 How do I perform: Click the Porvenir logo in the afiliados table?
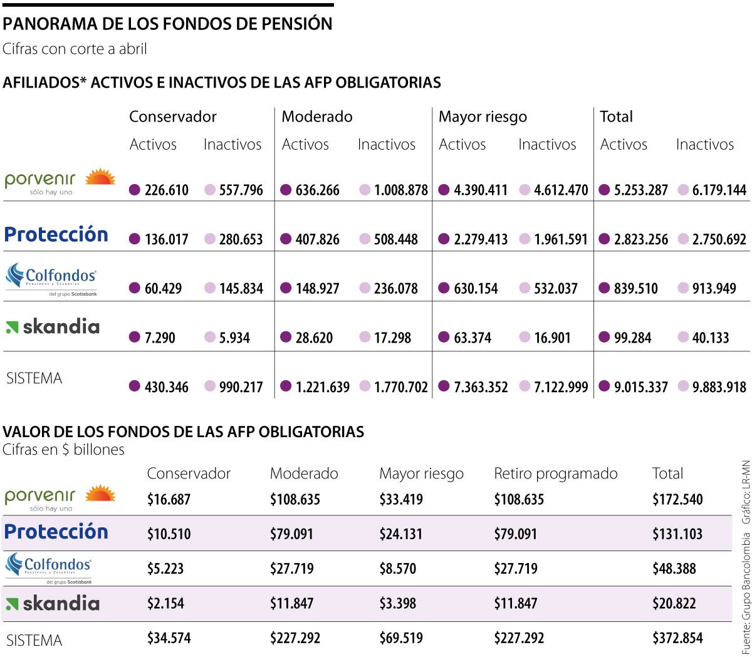[x=60, y=182]
